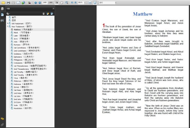Select the Mark bookmark
The width and height of the screenshot is (190, 128).
click(22, 32)
